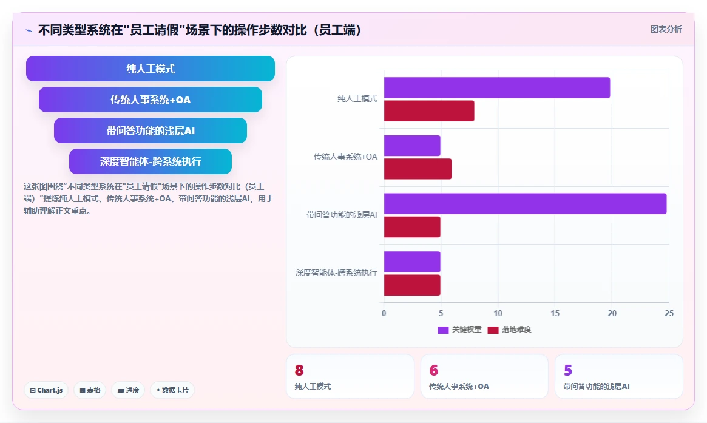Click the small lightning icon beside the title
This screenshot has width=707, height=423.
coord(29,31)
